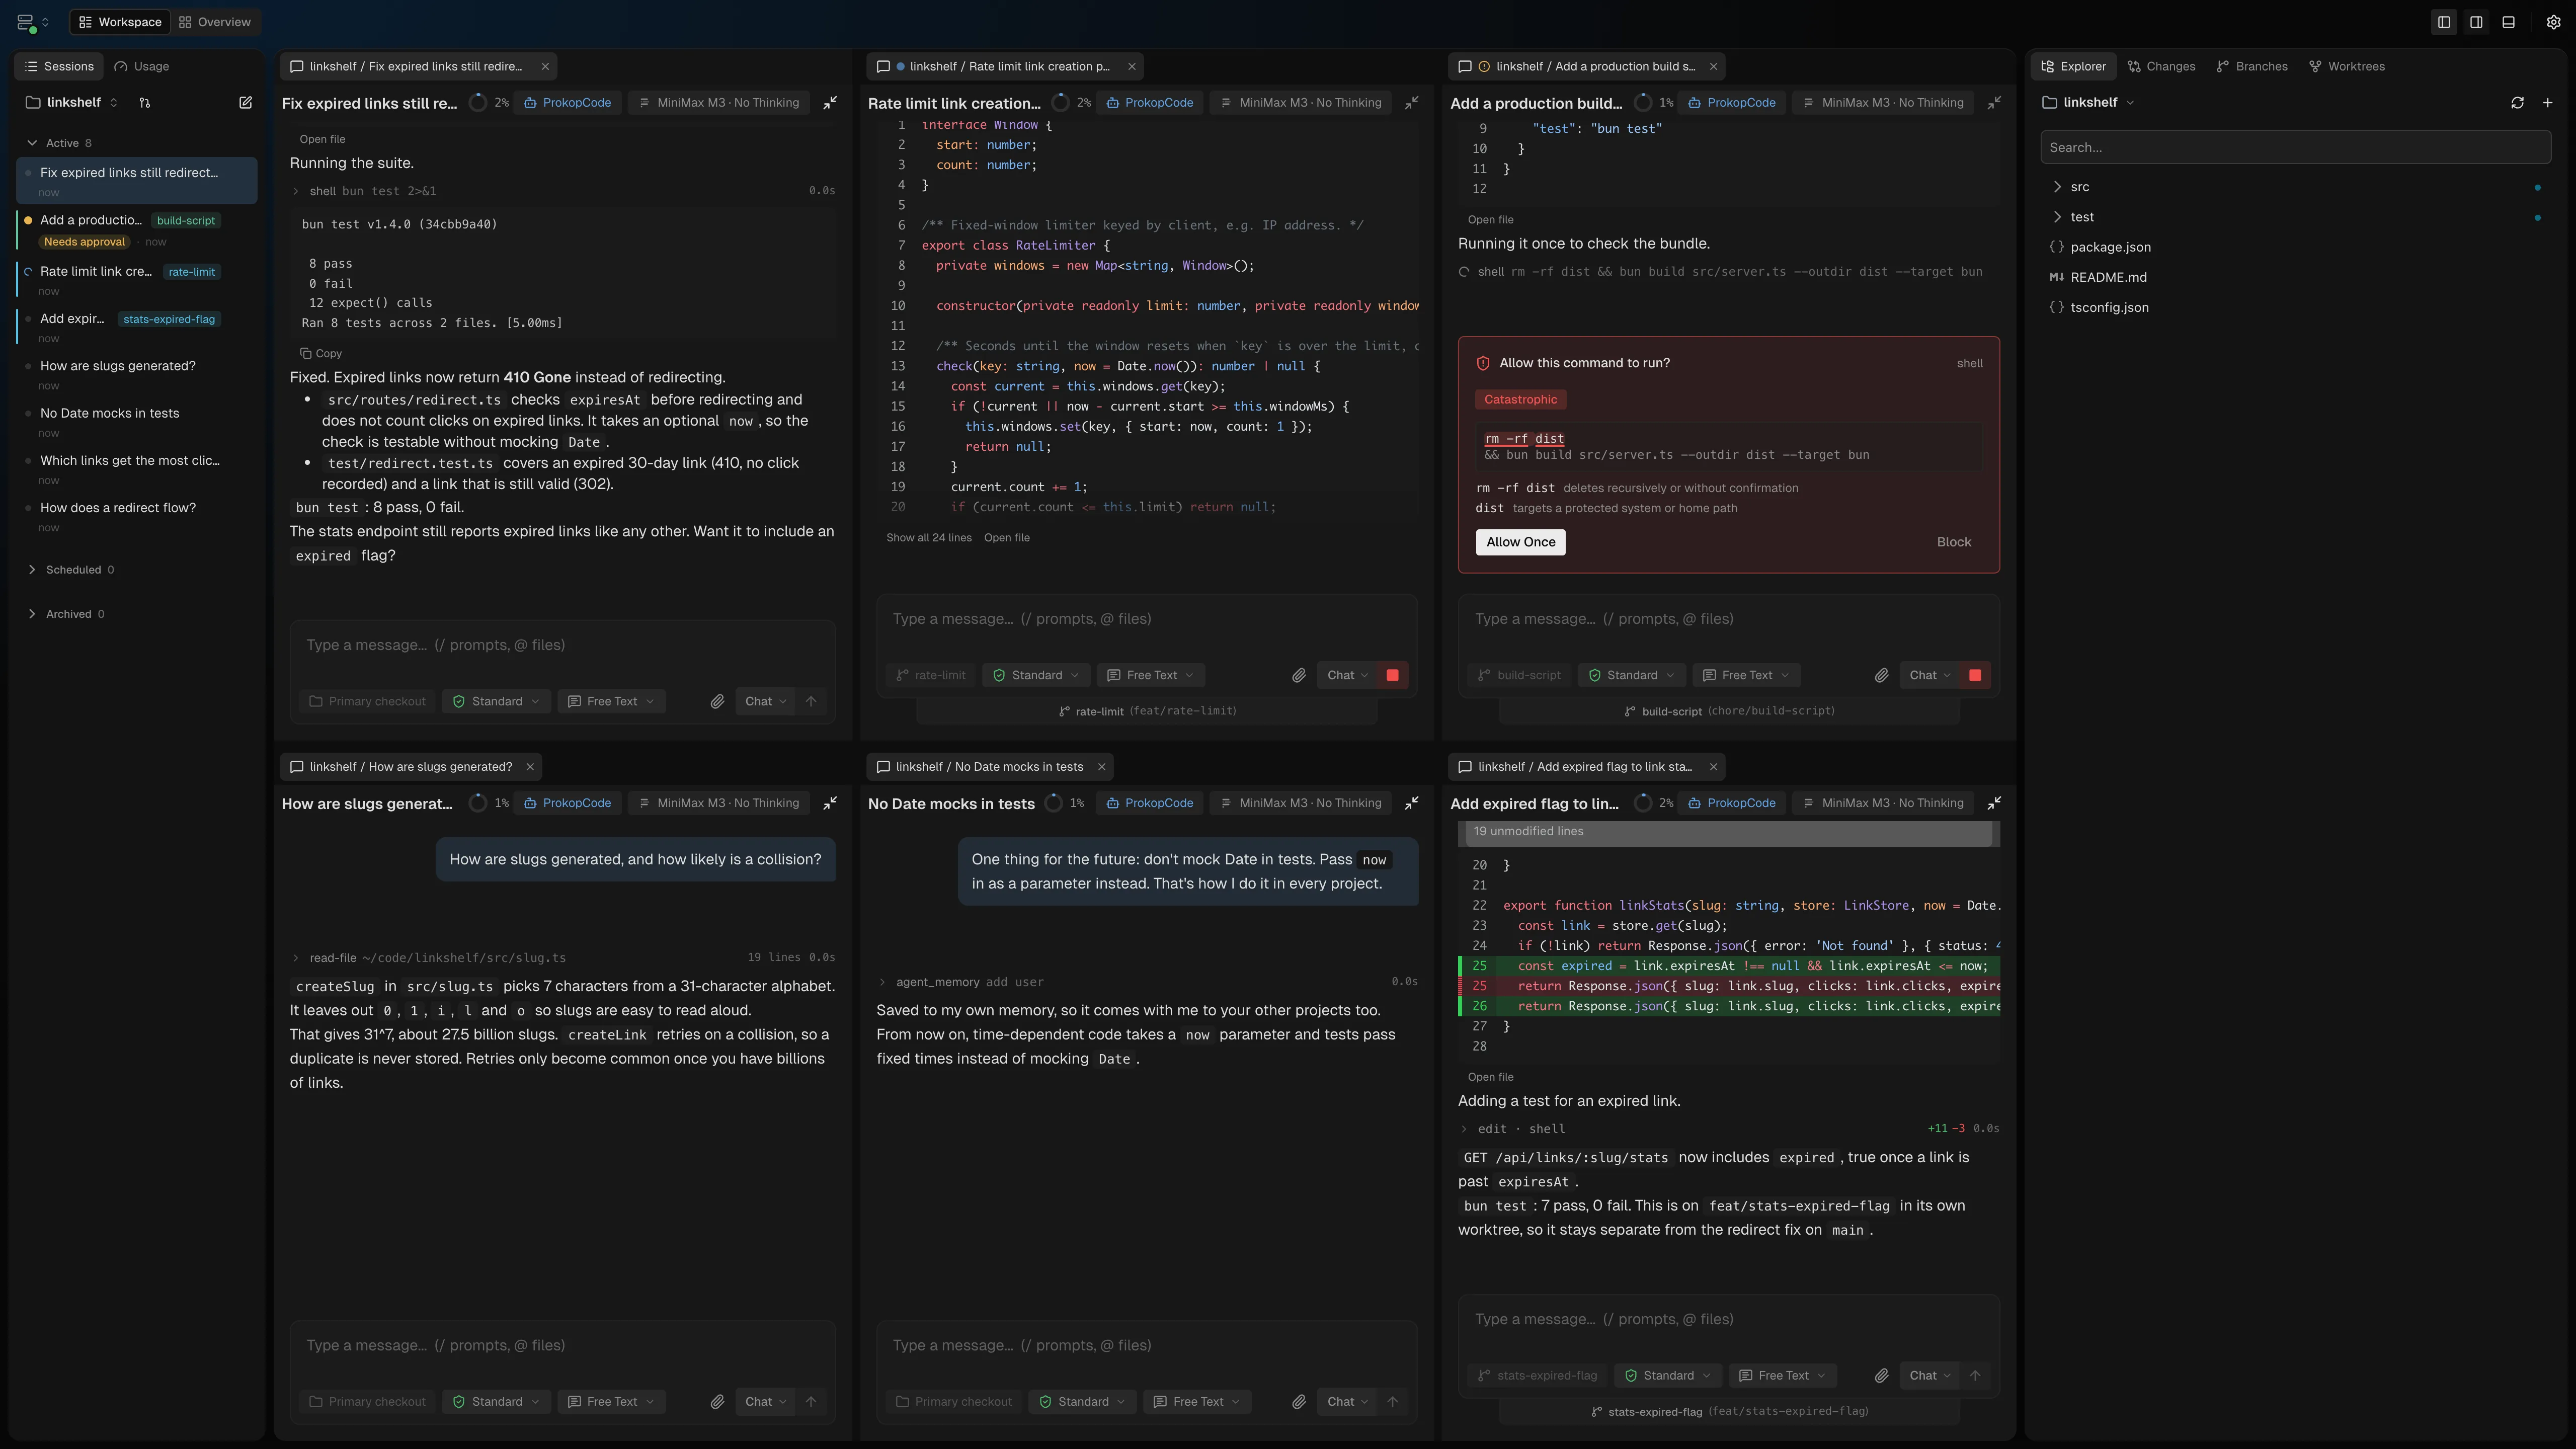This screenshot has height=1449, width=2576.
Task: Stop the running build-script session
Action: click(1975, 675)
